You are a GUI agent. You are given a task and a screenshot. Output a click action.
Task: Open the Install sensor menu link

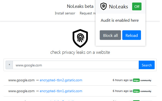click(65, 13)
